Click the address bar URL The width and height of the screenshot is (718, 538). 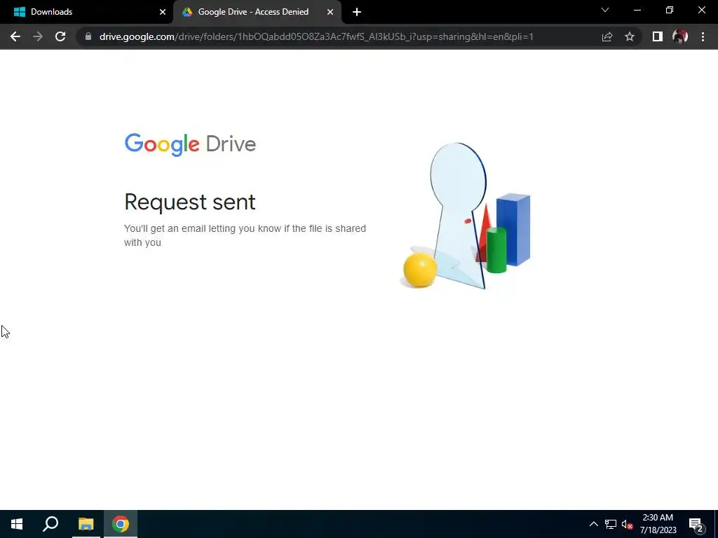(316, 36)
